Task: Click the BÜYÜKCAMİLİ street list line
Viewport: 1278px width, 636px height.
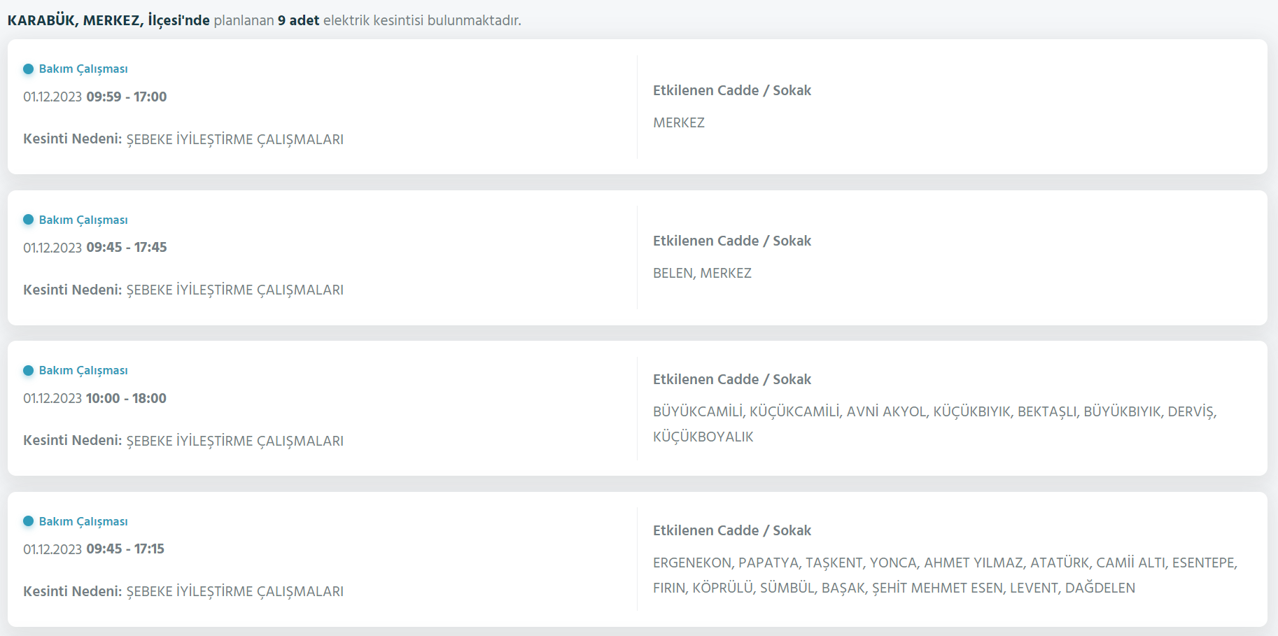Action: [934, 411]
